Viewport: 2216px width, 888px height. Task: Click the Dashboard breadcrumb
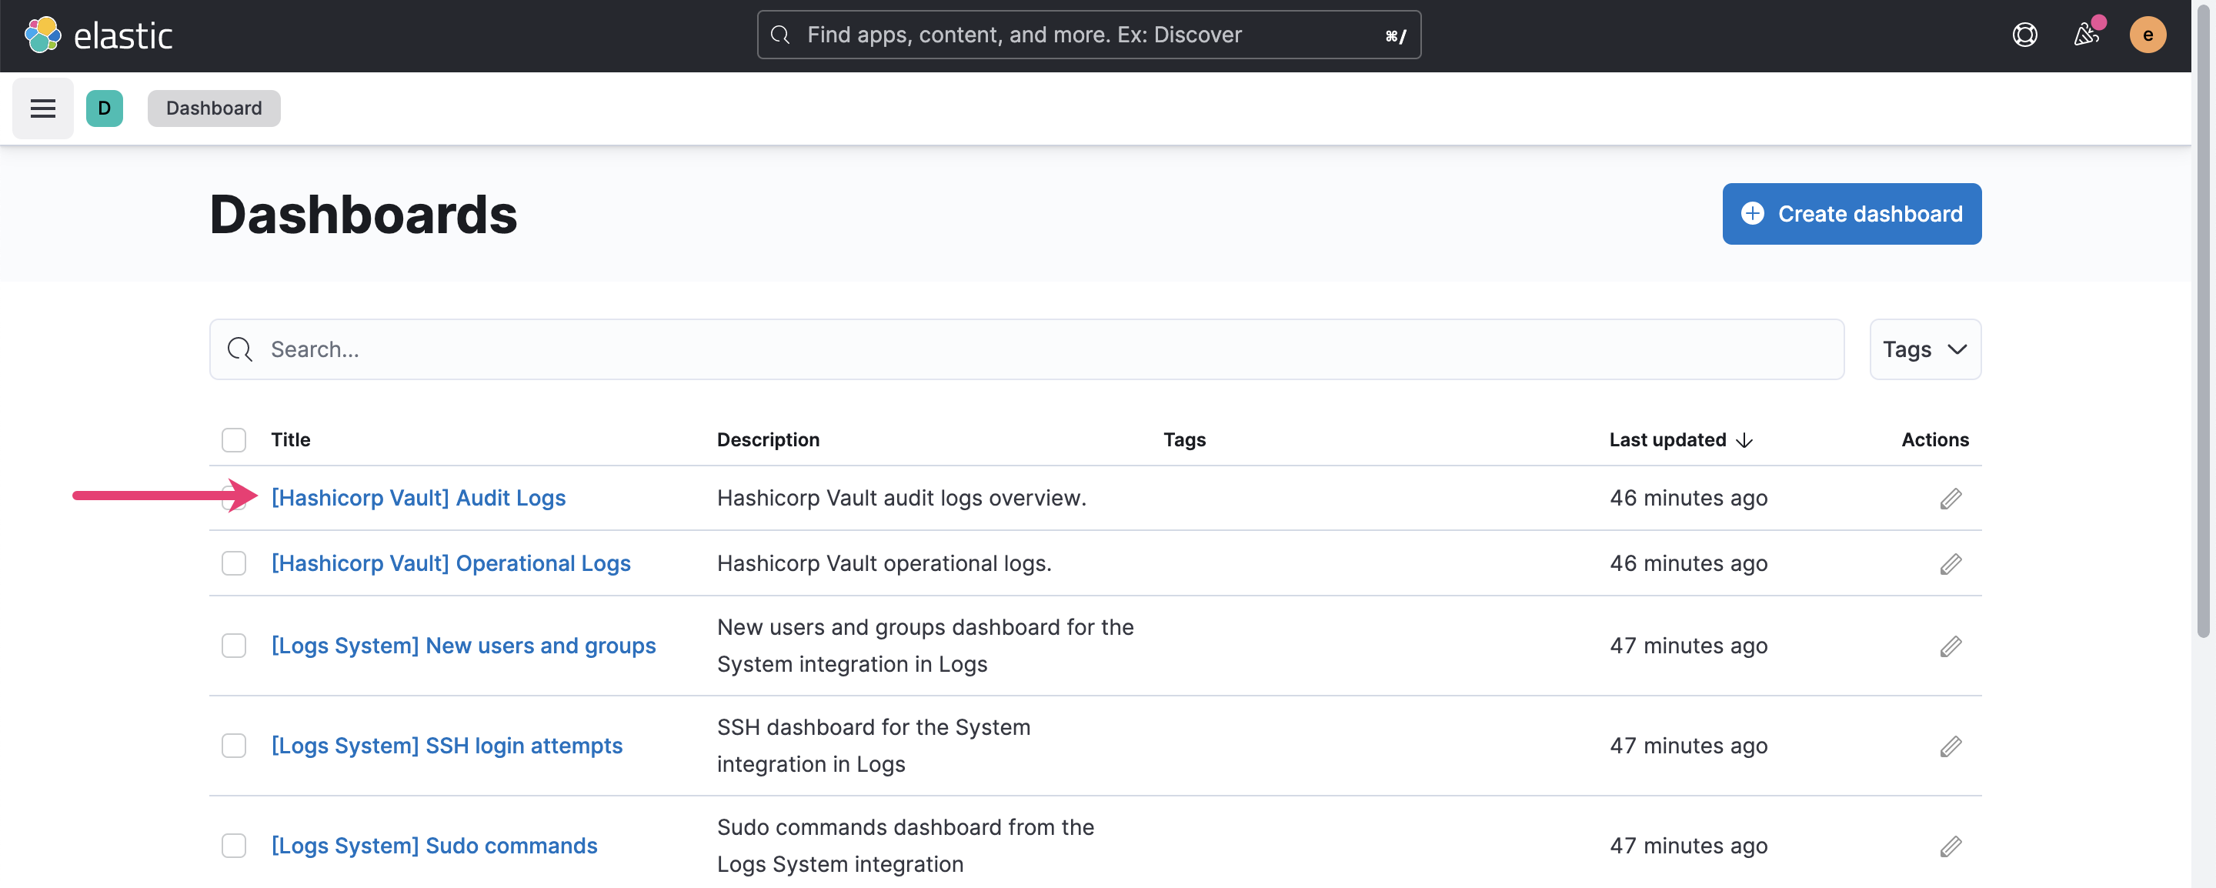tap(213, 108)
